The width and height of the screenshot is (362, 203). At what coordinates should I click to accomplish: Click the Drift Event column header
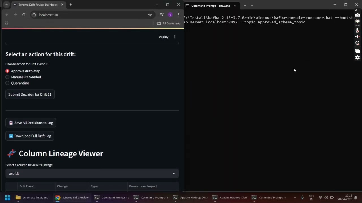tap(36, 186)
